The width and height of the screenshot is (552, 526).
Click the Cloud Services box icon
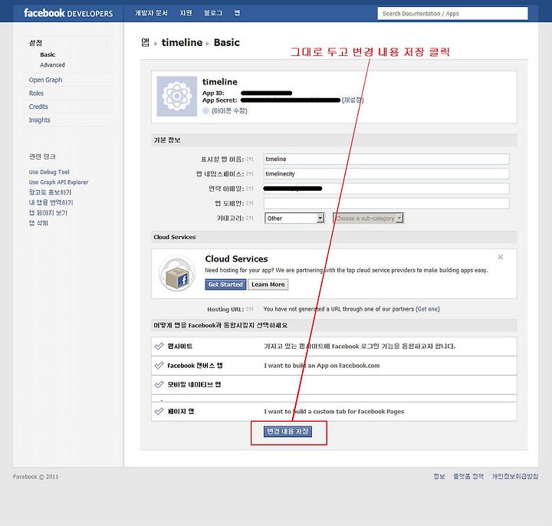[x=177, y=273]
